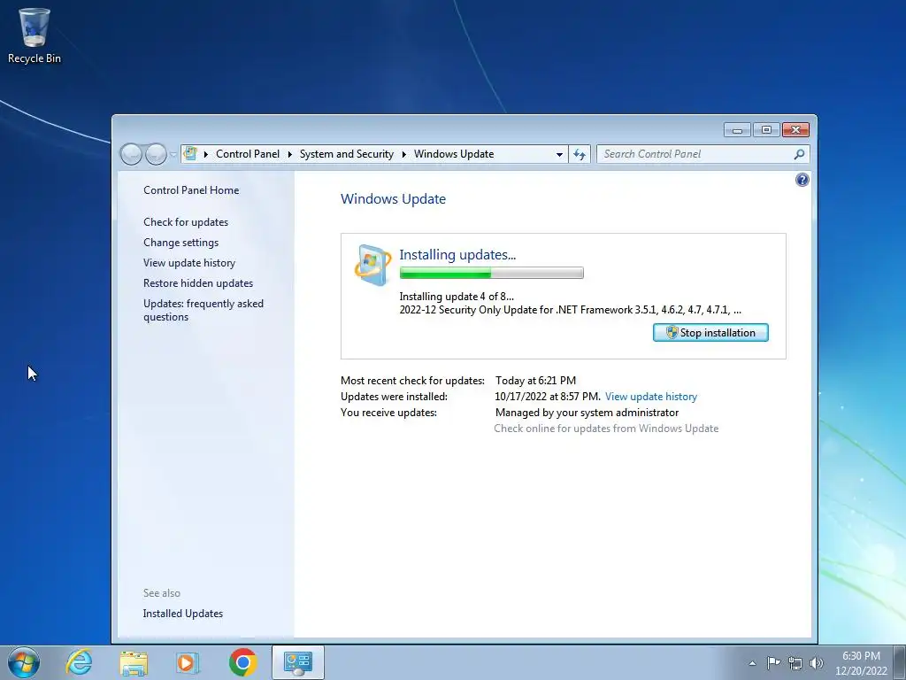Click Restore hidden updates
The width and height of the screenshot is (906, 680).
click(198, 282)
